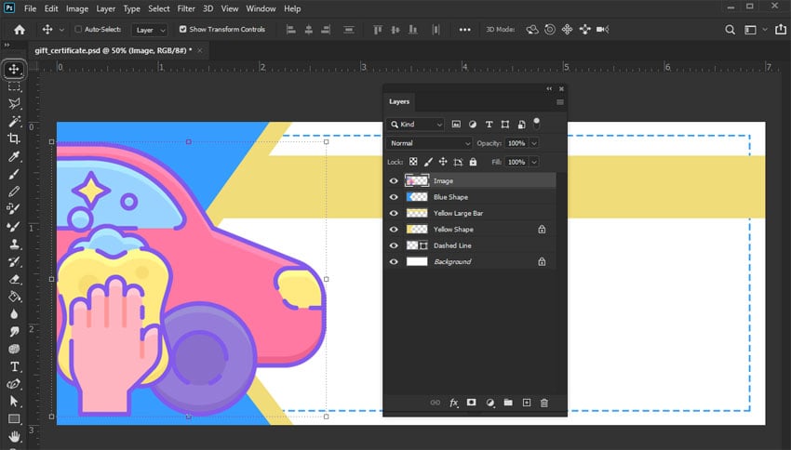Viewport: 791px width, 450px height.
Task: Open workspace switcher dropdown at top right
Action: [x=764, y=30]
